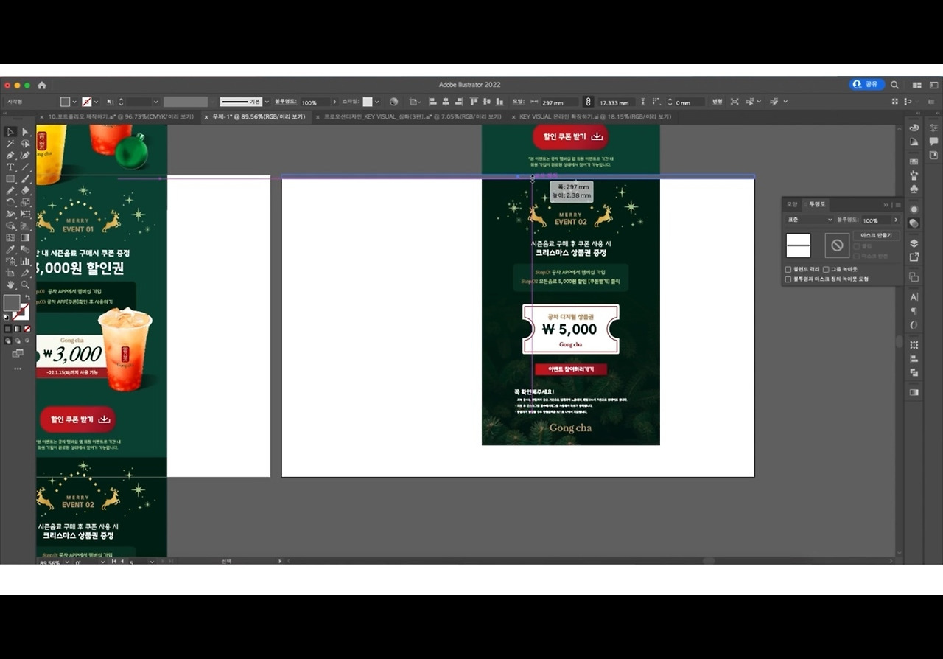Click the 마스크 만들기 button
This screenshot has width=943, height=659.
tap(876, 235)
